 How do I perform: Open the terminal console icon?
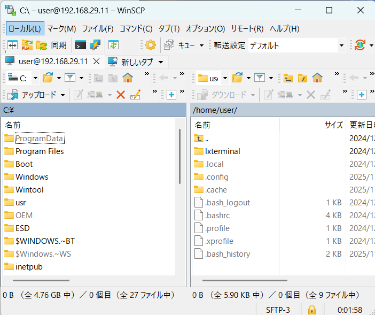(81, 45)
